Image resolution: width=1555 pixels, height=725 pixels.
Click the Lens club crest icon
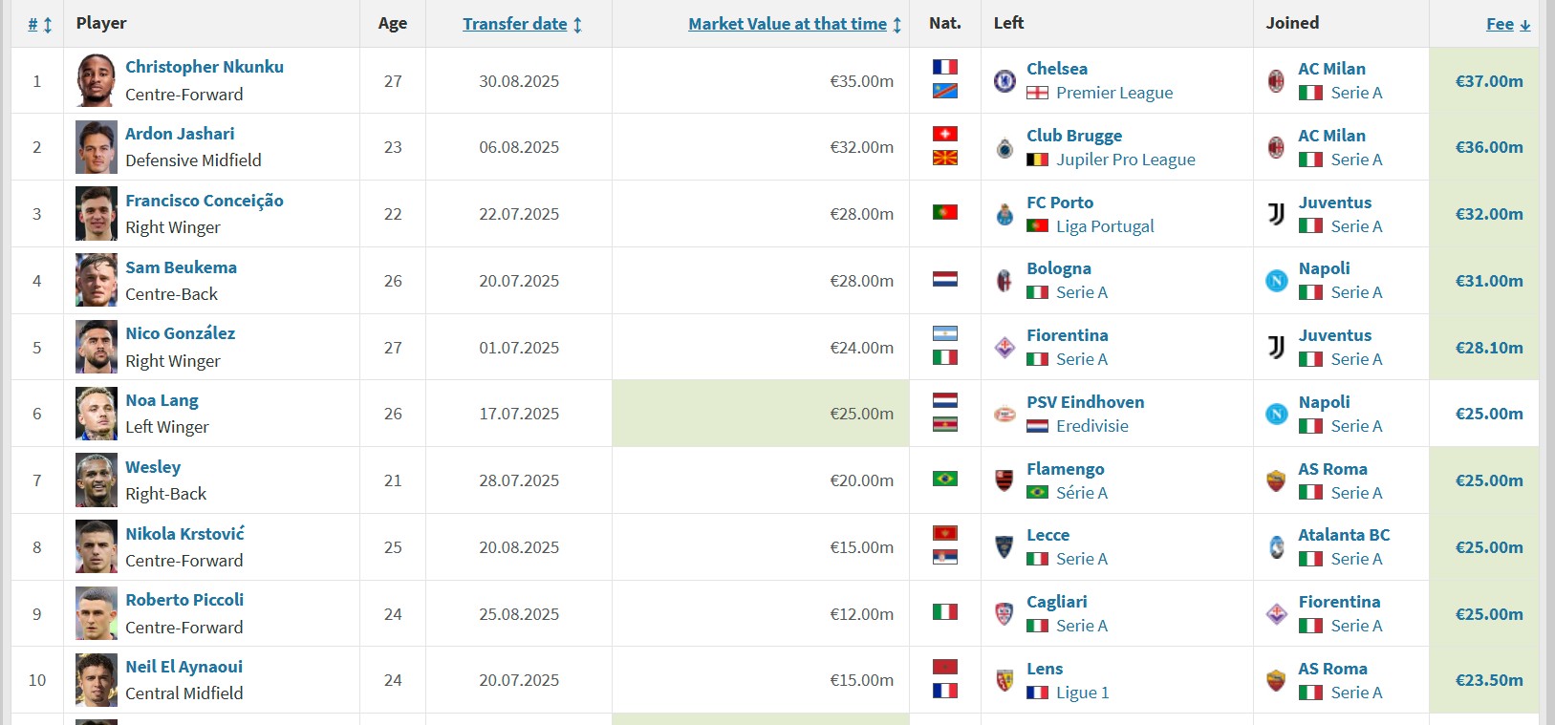pyautogui.click(x=1004, y=680)
